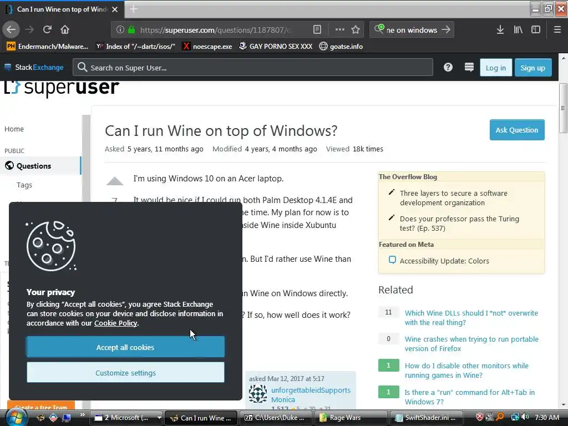Open the downloads panel
Screen dimensions: 568x426
point(500,30)
